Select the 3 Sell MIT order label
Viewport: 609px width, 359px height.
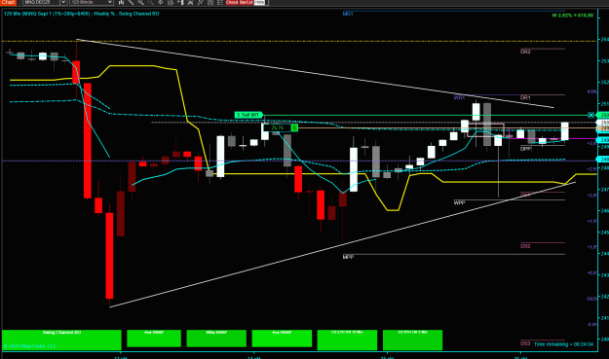pyautogui.click(x=248, y=115)
